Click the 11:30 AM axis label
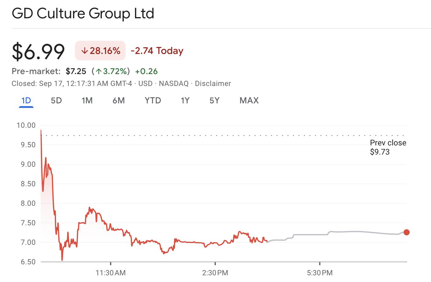This screenshot has width=431, height=282. tap(111, 273)
